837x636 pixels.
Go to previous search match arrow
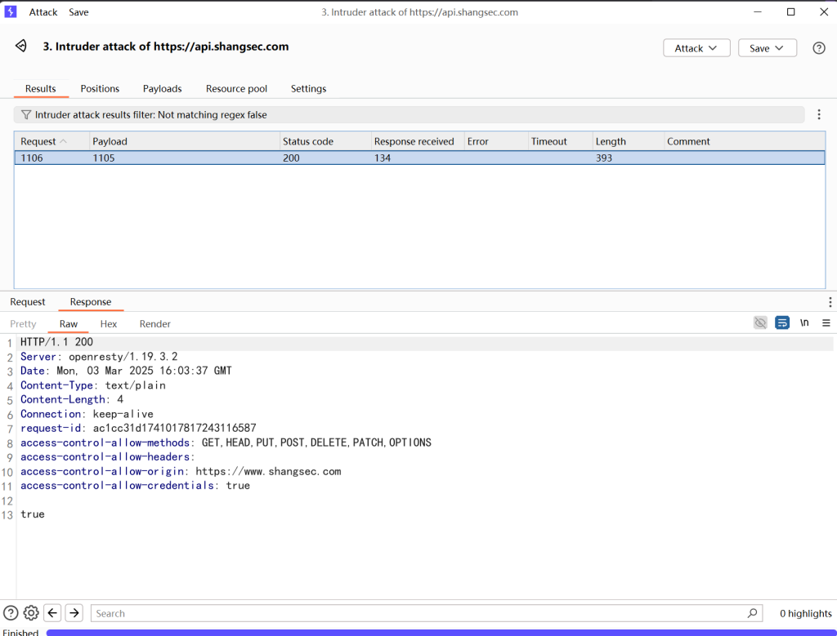pos(52,613)
